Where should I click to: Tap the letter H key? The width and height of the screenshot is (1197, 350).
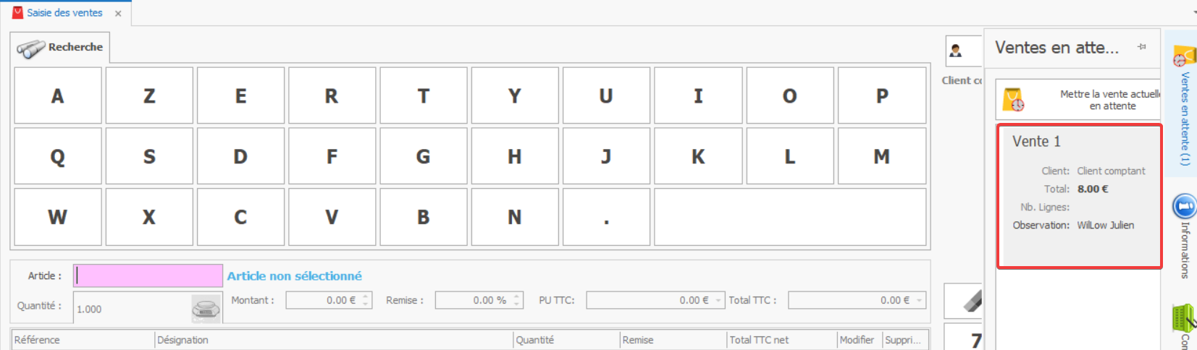tap(515, 156)
